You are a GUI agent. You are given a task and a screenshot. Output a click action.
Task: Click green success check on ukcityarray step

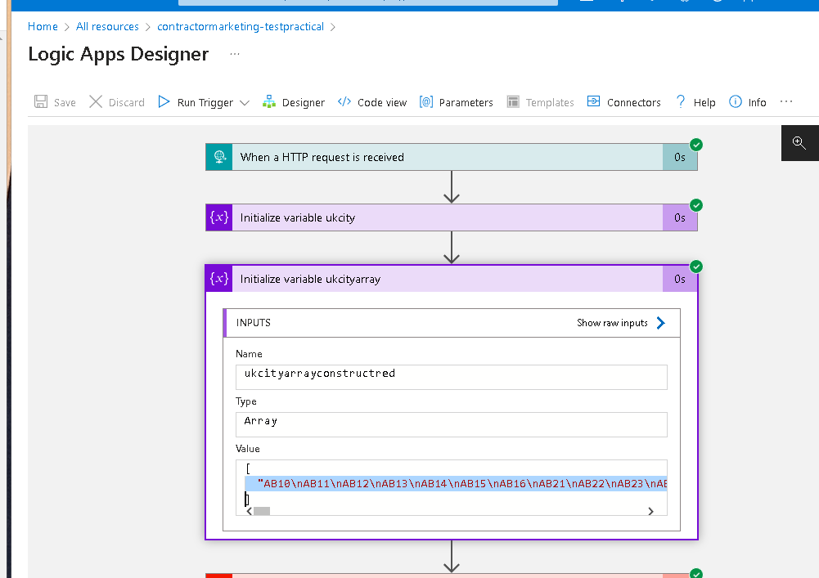click(696, 267)
